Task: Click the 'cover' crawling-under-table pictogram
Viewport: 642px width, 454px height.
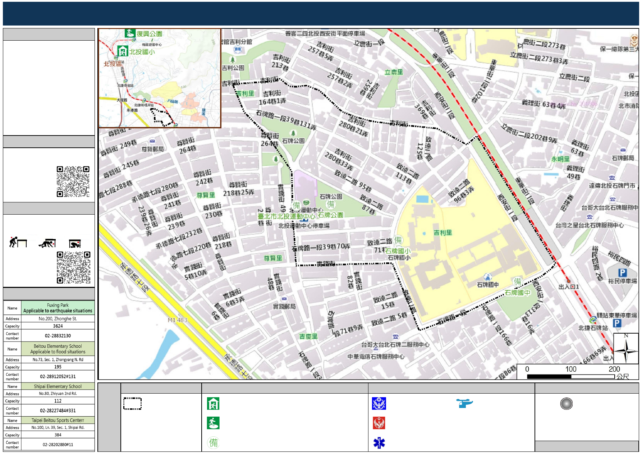Action: [47, 243]
